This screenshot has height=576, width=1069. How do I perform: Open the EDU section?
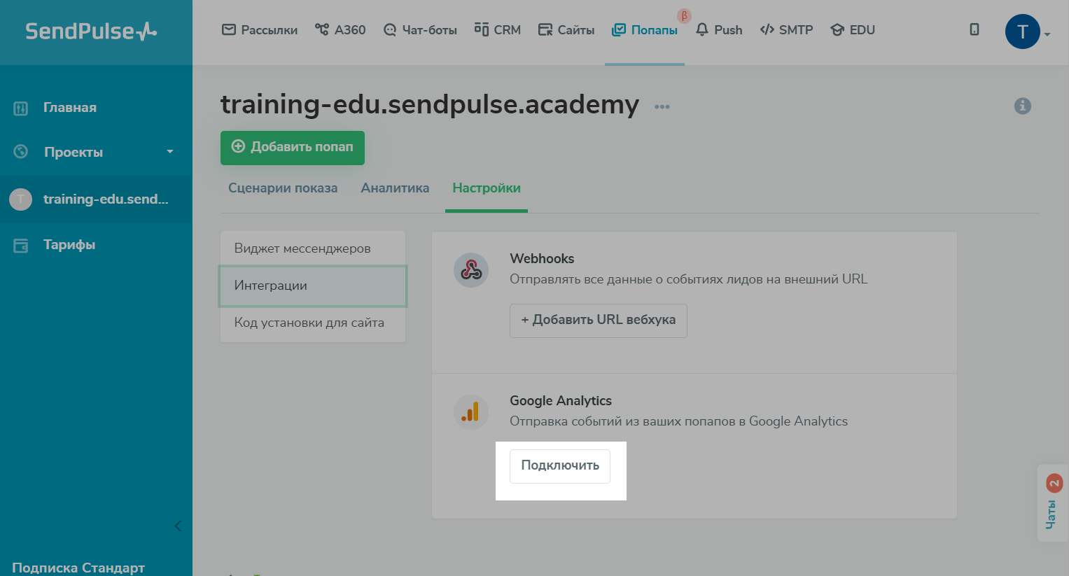pos(853,30)
